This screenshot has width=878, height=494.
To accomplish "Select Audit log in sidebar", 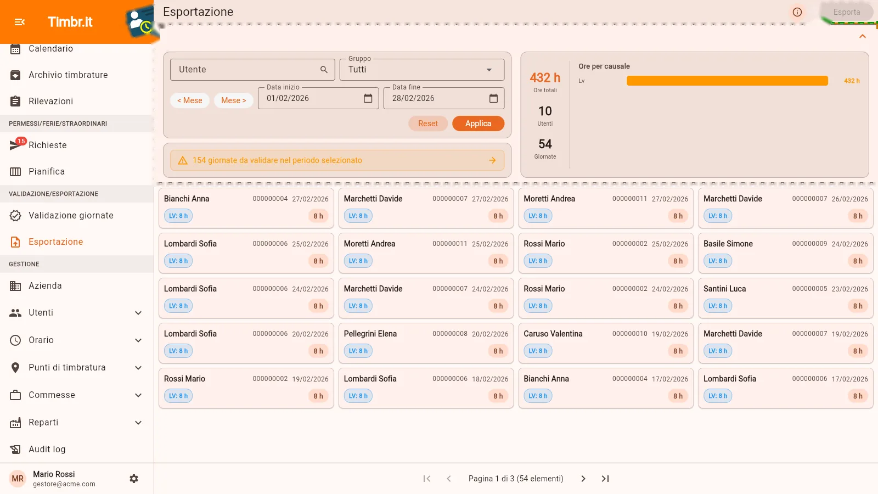I will click(77, 450).
